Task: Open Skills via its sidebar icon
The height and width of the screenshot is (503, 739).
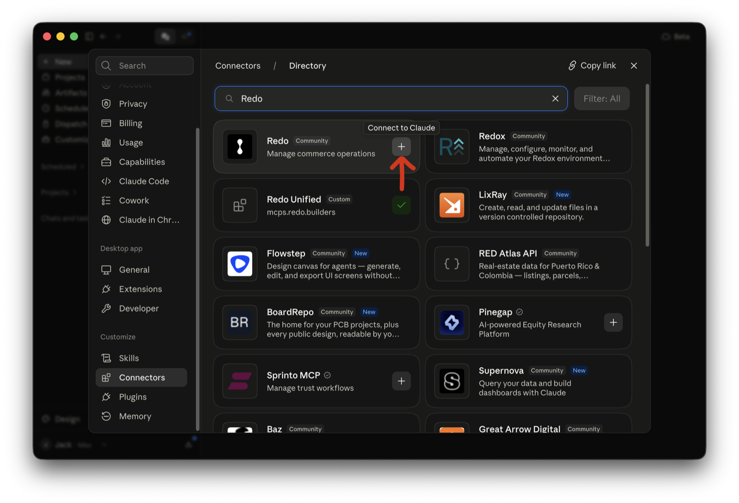Action: pos(106,358)
